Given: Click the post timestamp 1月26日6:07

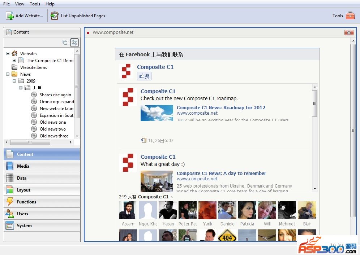Looking at the screenshot, I should [x=160, y=140].
